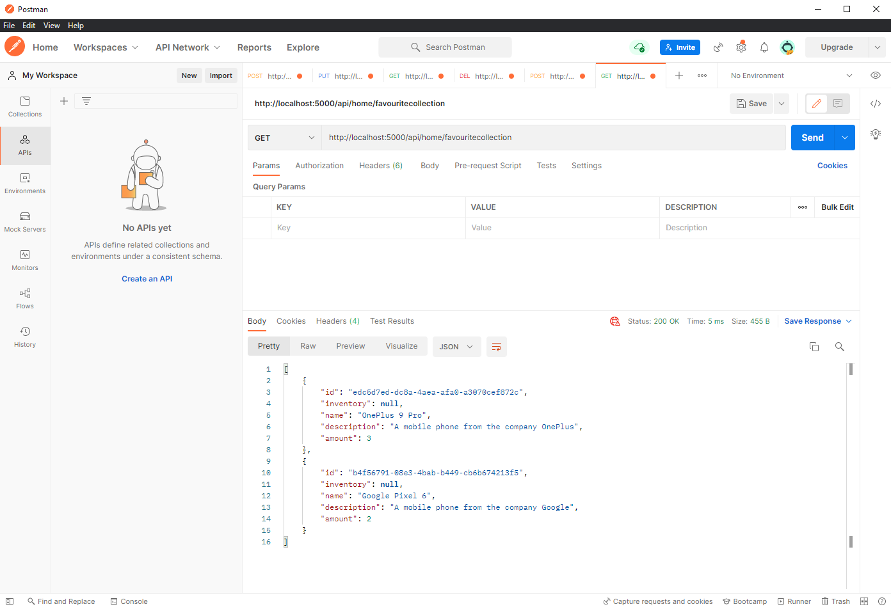
Task: Open the Monitors sidebar panel
Action: (x=25, y=260)
